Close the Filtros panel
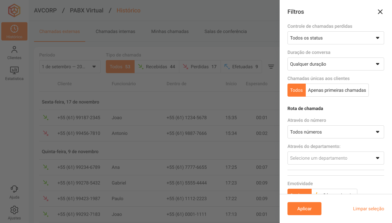This screenshot has height=223, width=392. tap(380, 12)
